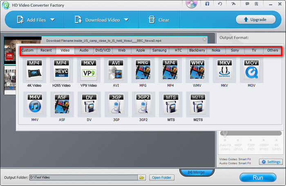The image size is (286, 186).
Task: Open the DVD/VCD tab
Action: coord(103,50)
